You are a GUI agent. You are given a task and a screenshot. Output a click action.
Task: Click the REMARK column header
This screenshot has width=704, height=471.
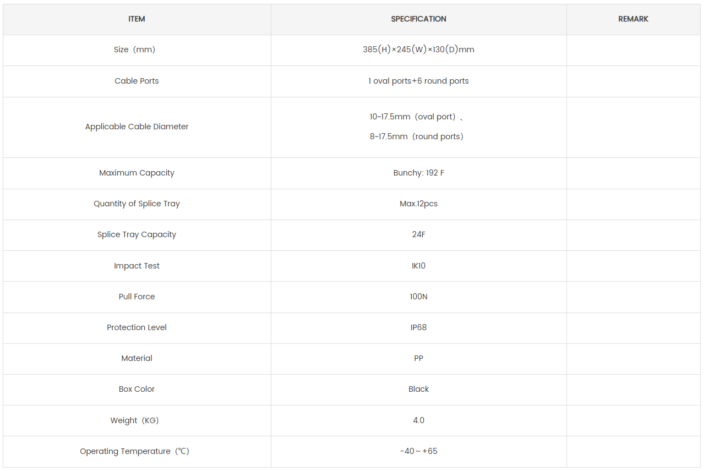633,19
